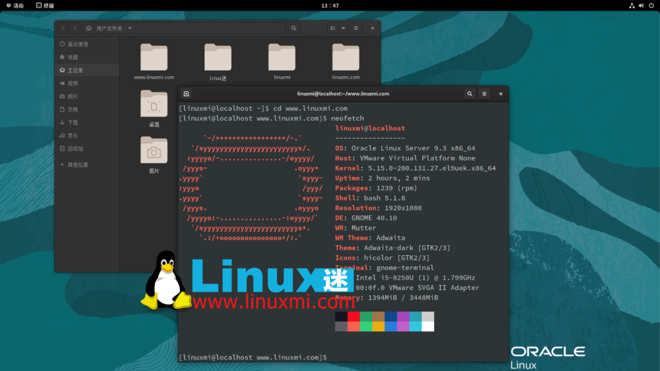The height and width of the screenshot is (371, 660).
Task: Select 视频 in the Files sidebar
Action: 87,83
